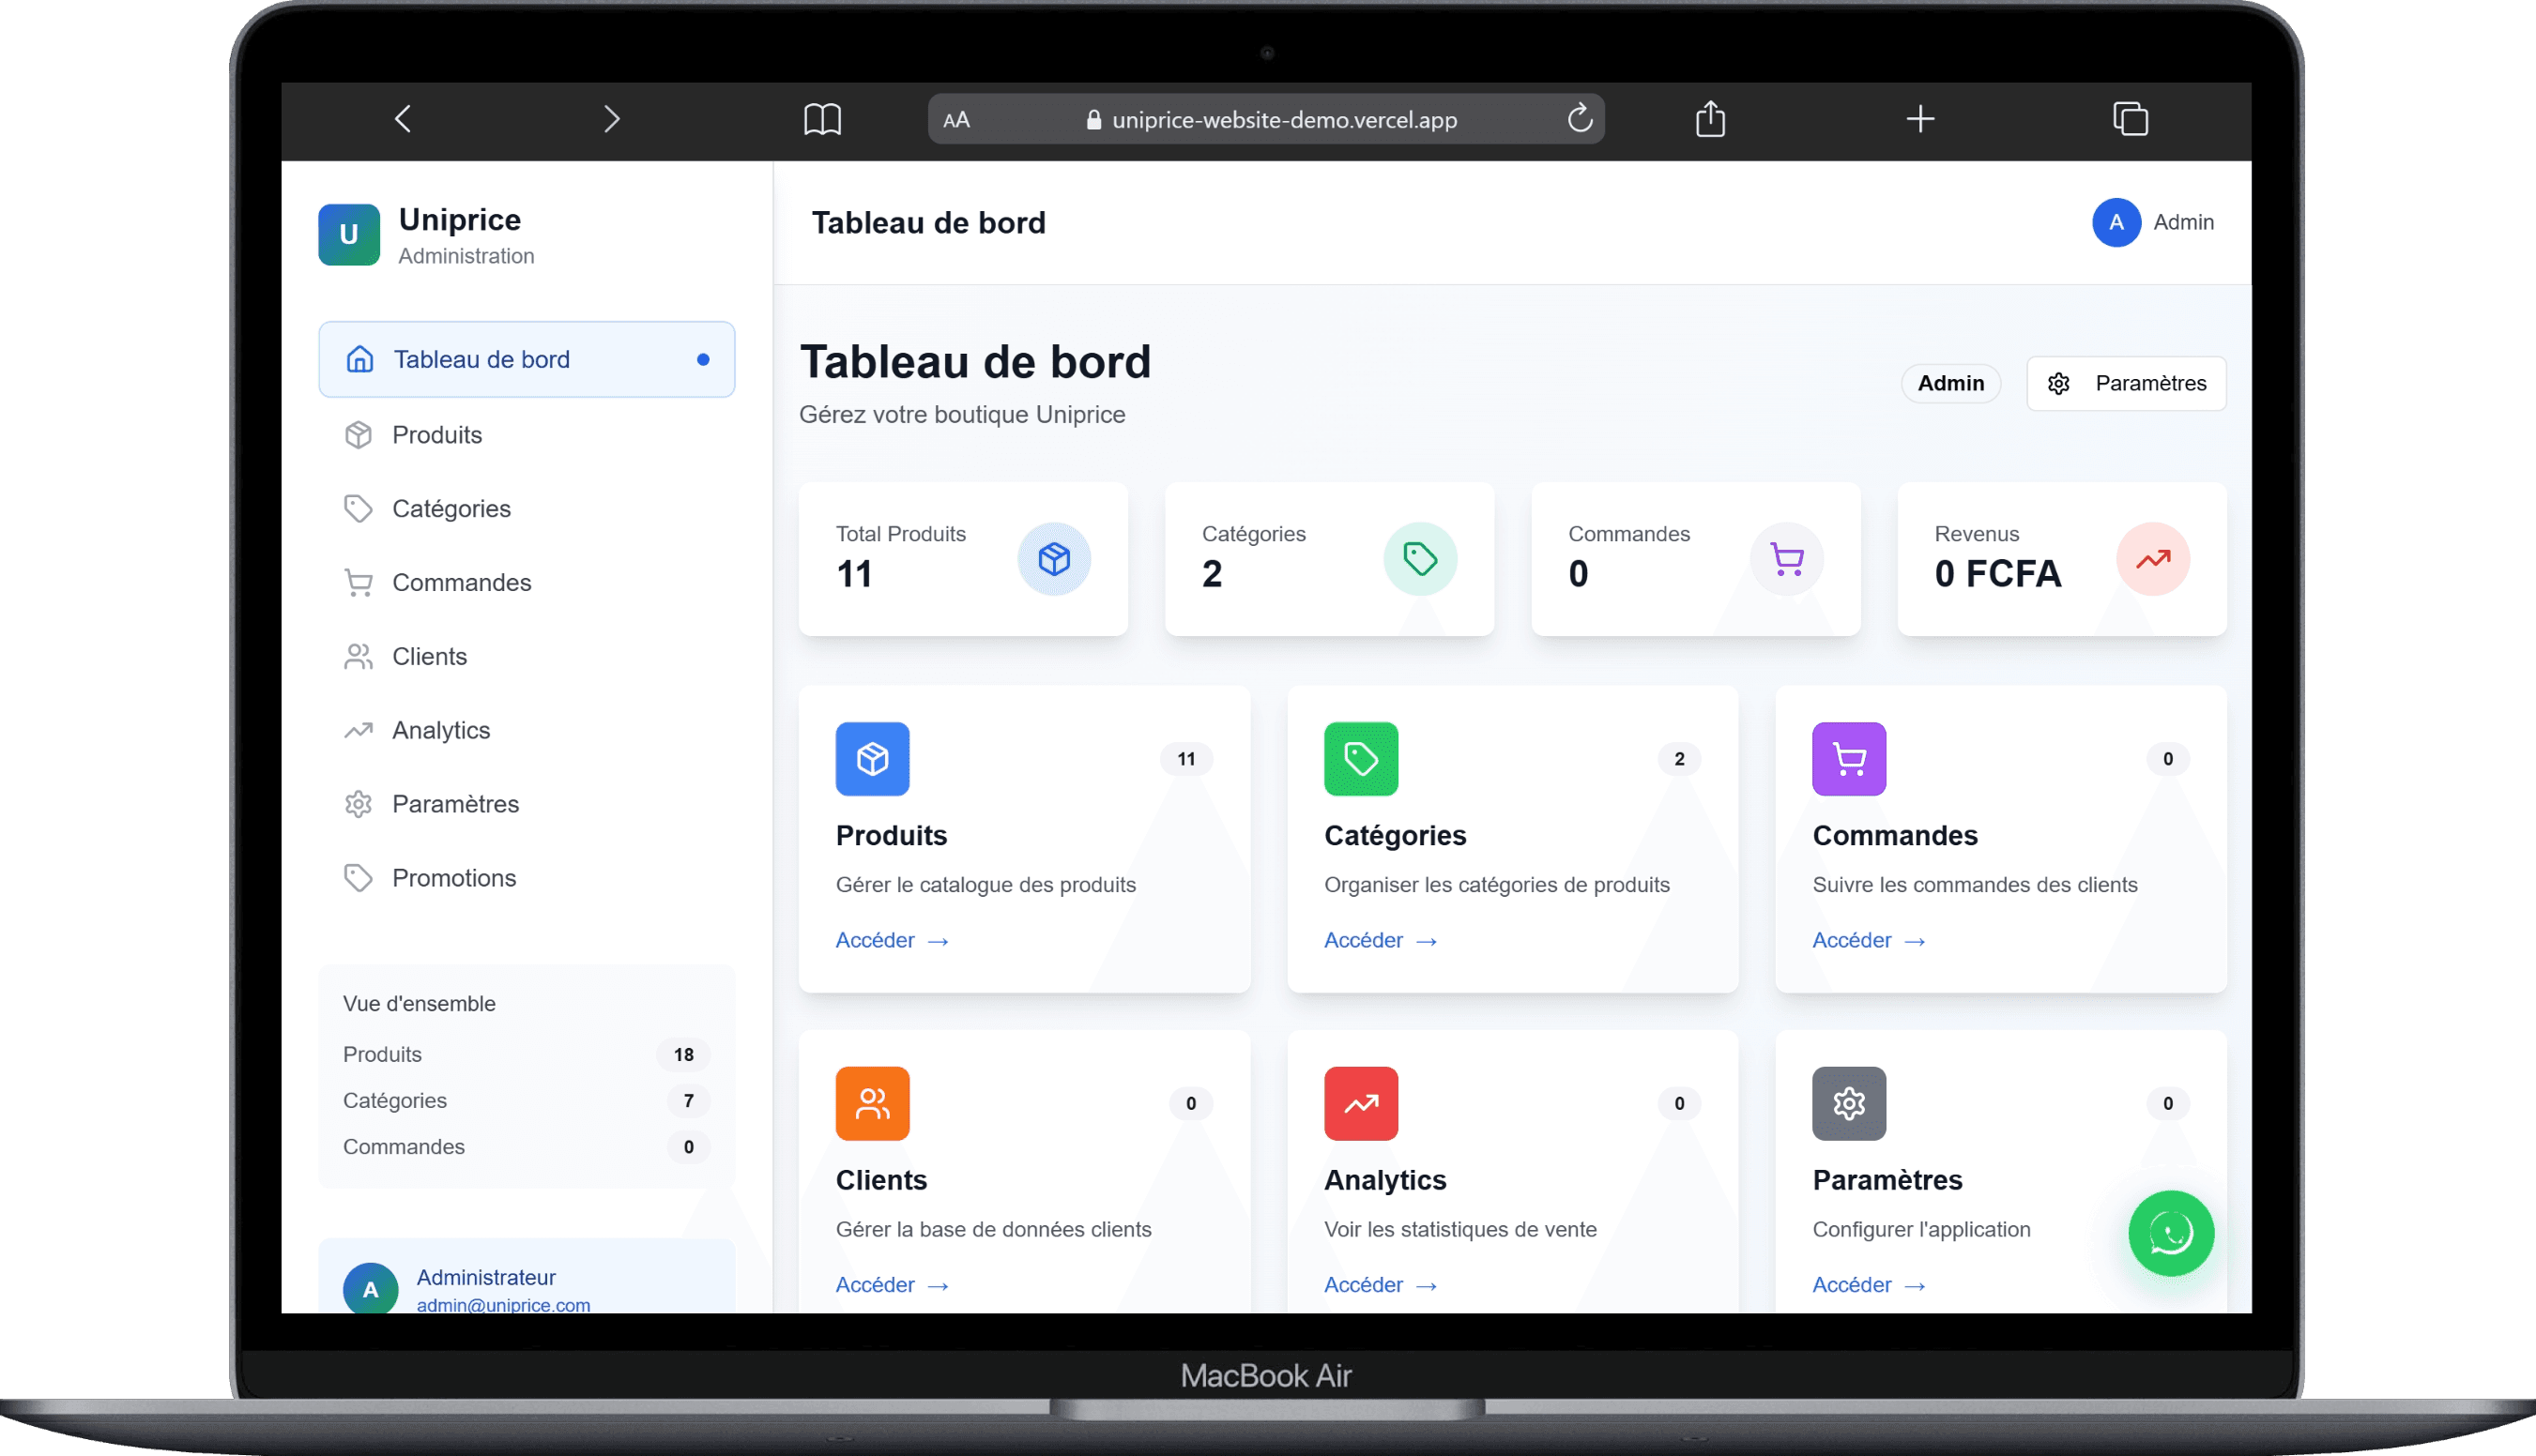Click the Admin badge pill

click(x=1949, y=383)
